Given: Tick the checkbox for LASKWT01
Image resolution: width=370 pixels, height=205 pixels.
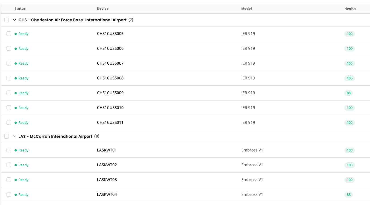Looking at the screenshot, I should (9, 150).
